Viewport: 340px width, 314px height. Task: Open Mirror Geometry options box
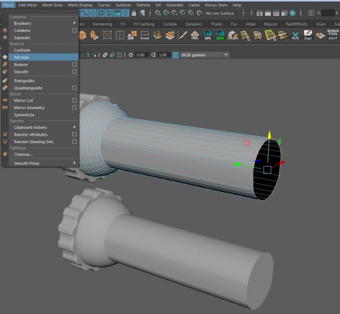[x=74, y=108]
